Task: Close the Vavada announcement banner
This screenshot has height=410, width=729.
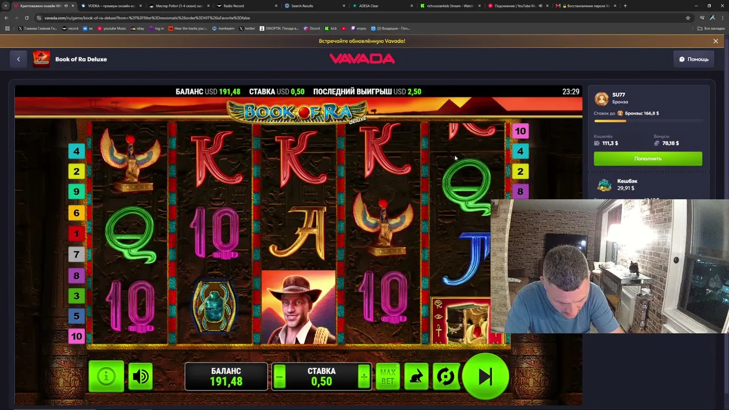Action: point(716,41)
